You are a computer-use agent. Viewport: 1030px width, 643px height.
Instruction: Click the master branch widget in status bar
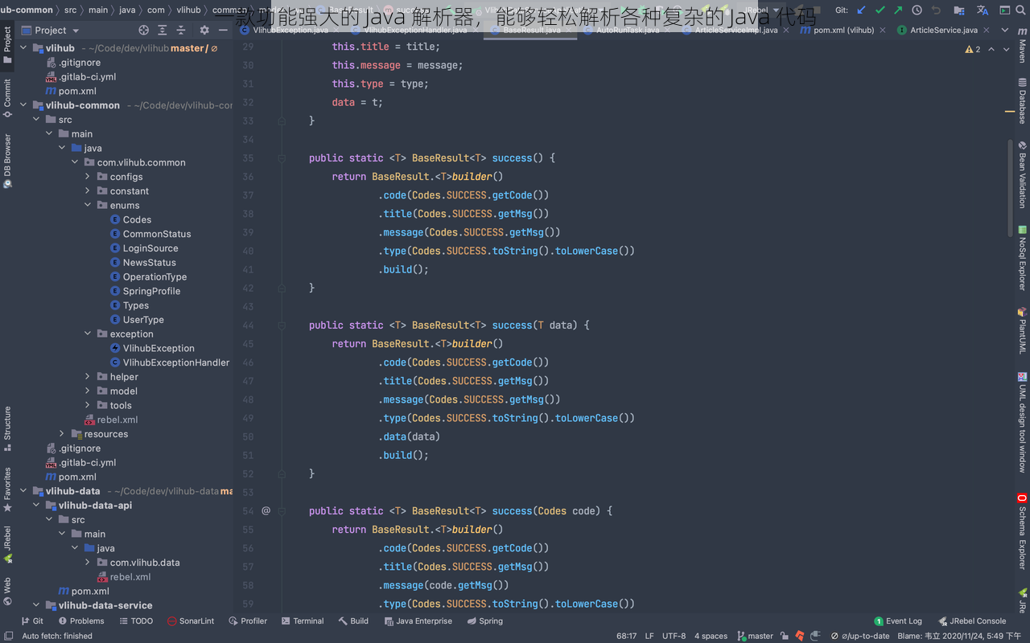point(756,636)
